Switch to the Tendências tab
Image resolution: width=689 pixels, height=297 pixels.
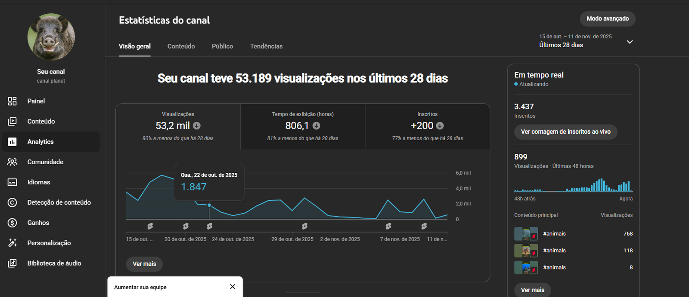point(266,46)
